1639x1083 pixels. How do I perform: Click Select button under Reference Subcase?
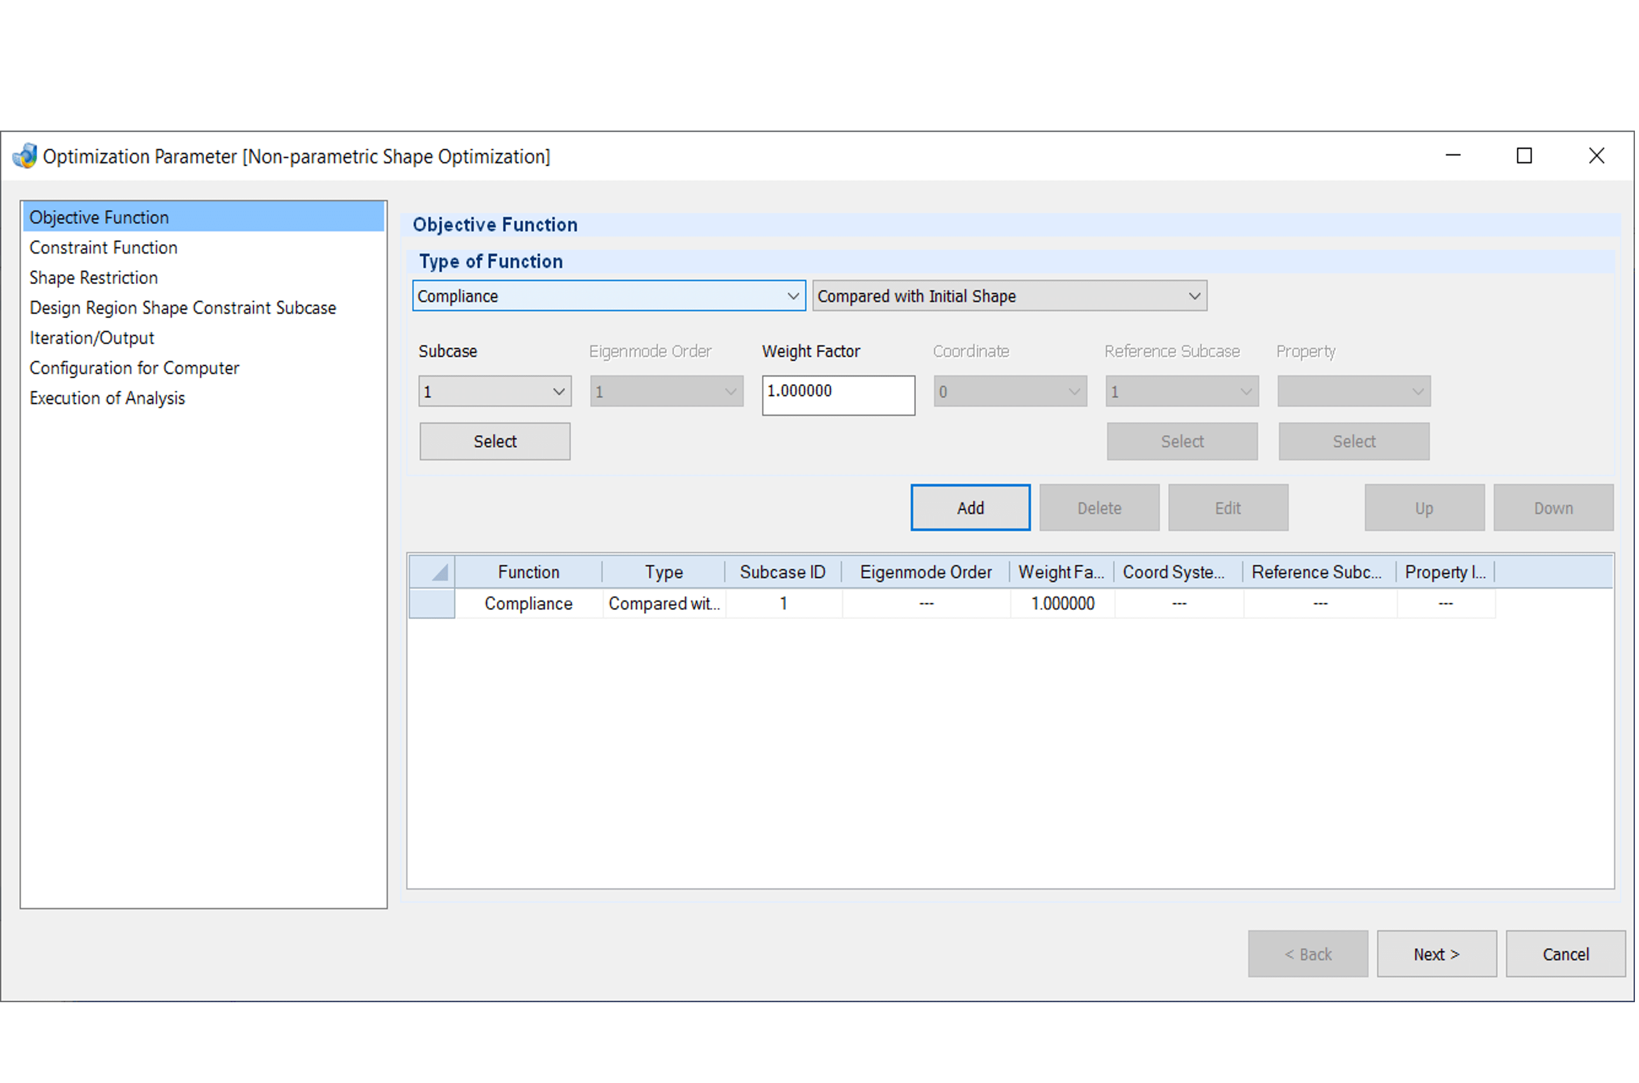coord(1182,442)
